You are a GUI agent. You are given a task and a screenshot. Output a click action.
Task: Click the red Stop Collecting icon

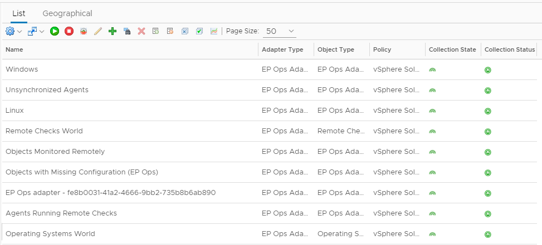click(69, 32)
